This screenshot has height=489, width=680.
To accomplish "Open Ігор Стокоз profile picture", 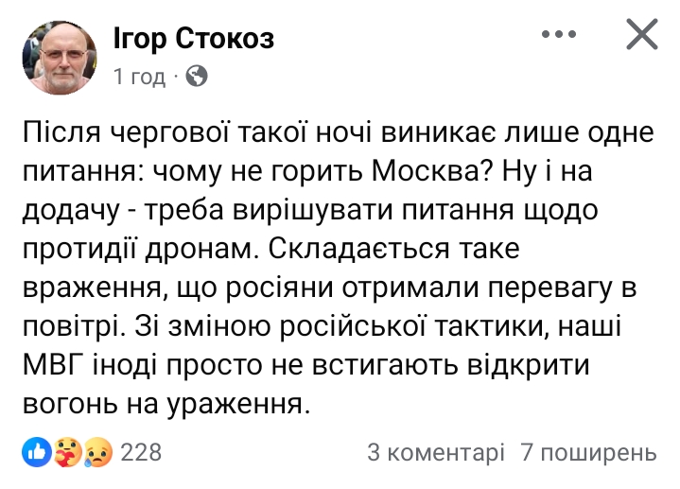I will click(x=59, y=58).
